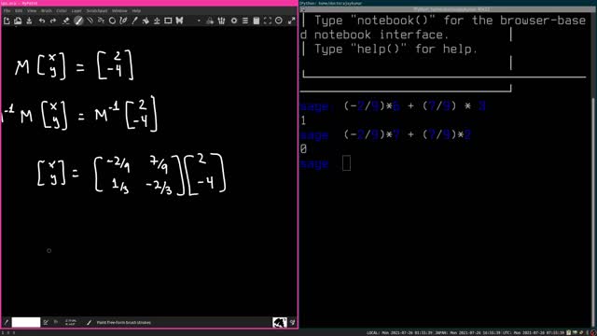Open the Layers panel icon
Screen dimensions: 597x336
click(x=245, y=21)
